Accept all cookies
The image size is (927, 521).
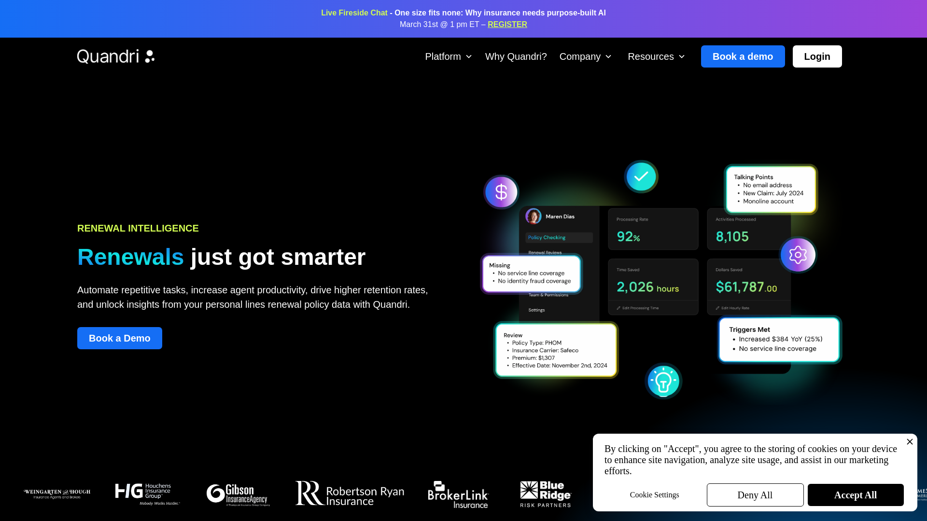coord(856,495)
